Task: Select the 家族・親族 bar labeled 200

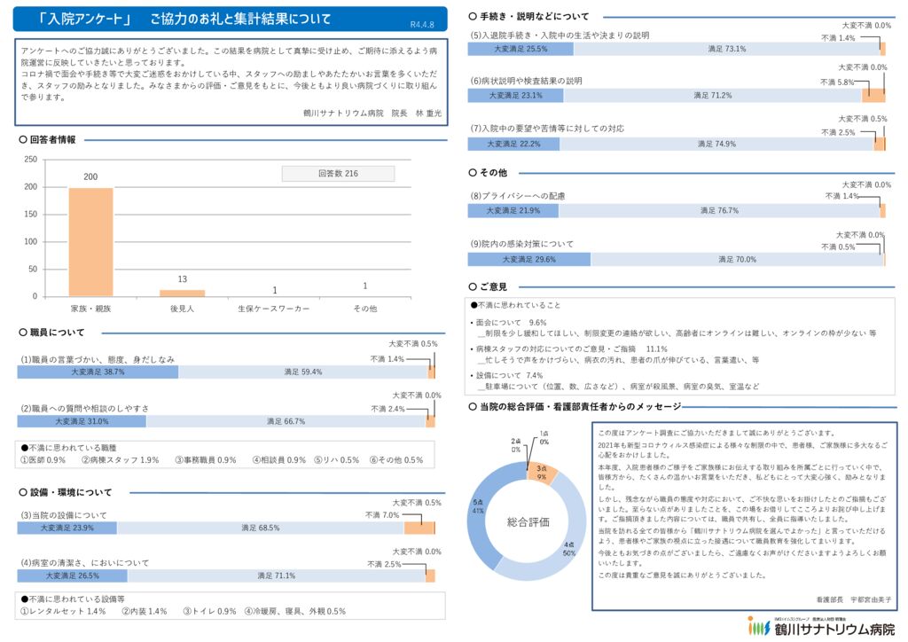Action: 91,243
